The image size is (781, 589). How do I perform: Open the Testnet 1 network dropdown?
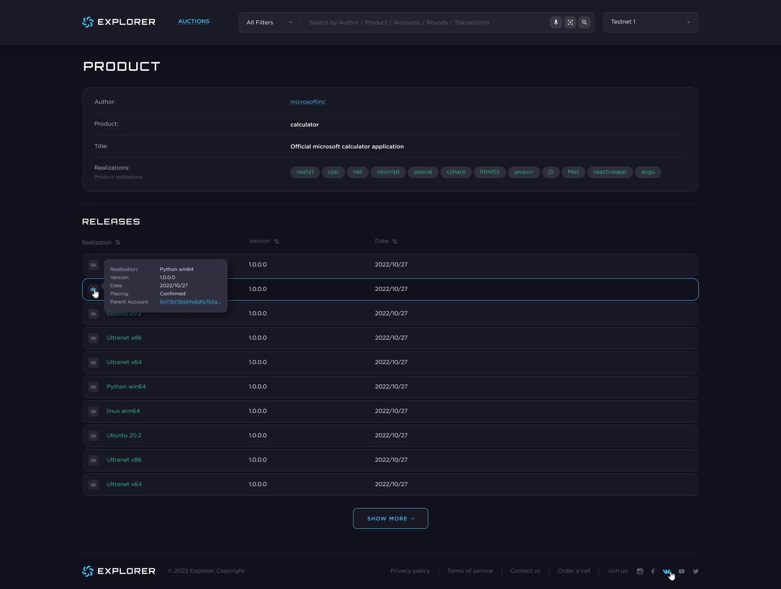tap(650, 22)
